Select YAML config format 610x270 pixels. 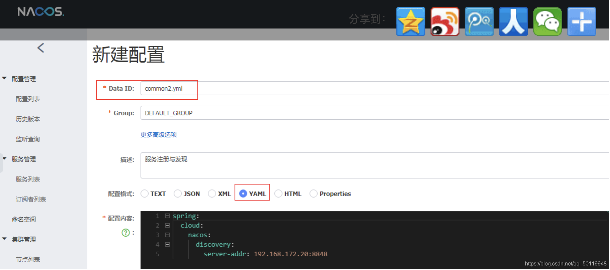(x=243, y=194)
